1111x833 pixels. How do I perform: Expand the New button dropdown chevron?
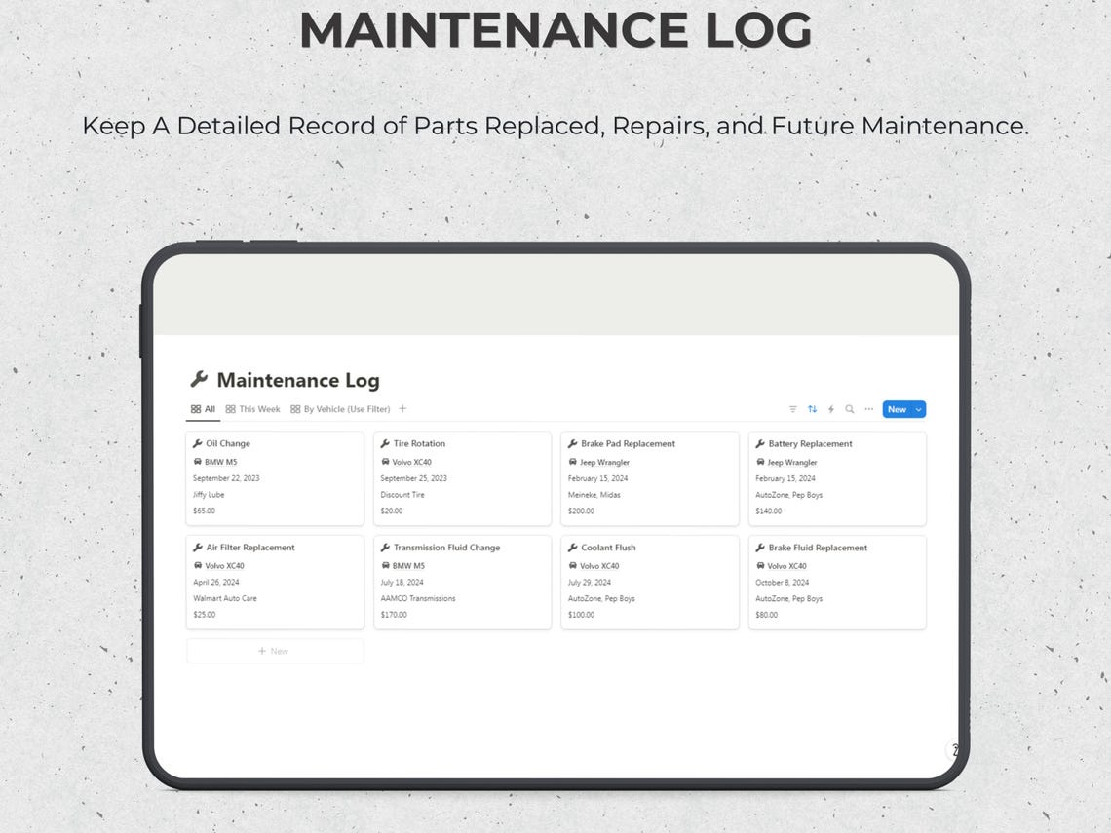click(918, 409)
